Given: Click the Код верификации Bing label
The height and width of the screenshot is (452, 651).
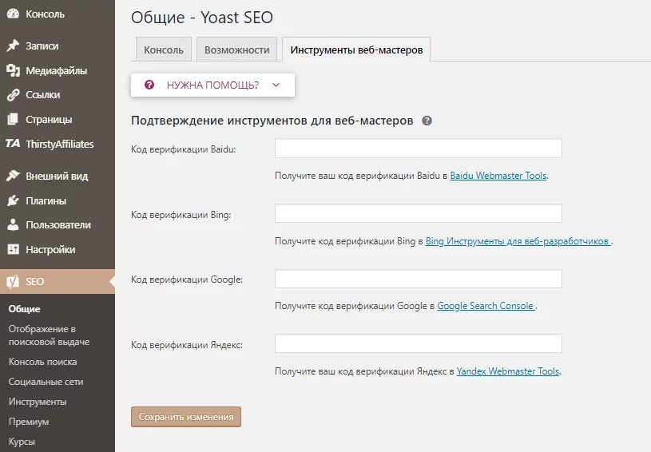Looking at the screenshot, I should pos(181,215).
